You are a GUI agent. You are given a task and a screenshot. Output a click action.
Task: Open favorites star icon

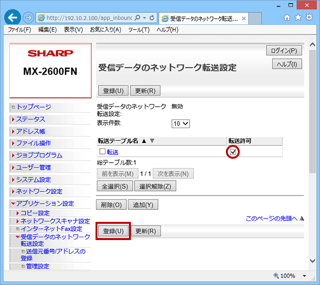[298, 18]
